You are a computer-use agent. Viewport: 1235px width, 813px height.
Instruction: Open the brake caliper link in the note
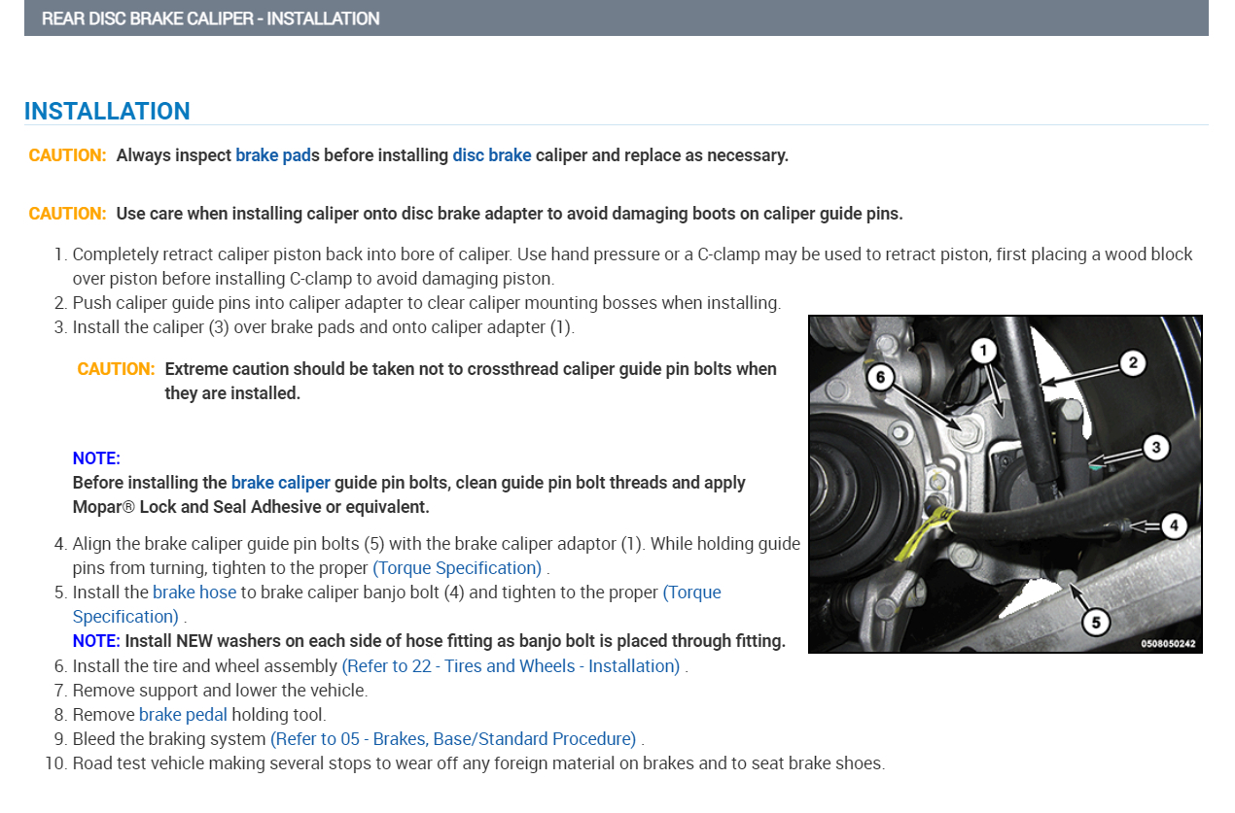[280, 483]
